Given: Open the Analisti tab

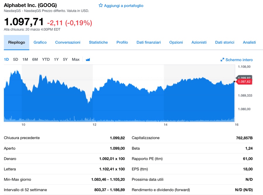Looking at the screenshot, I should (250, 42).
